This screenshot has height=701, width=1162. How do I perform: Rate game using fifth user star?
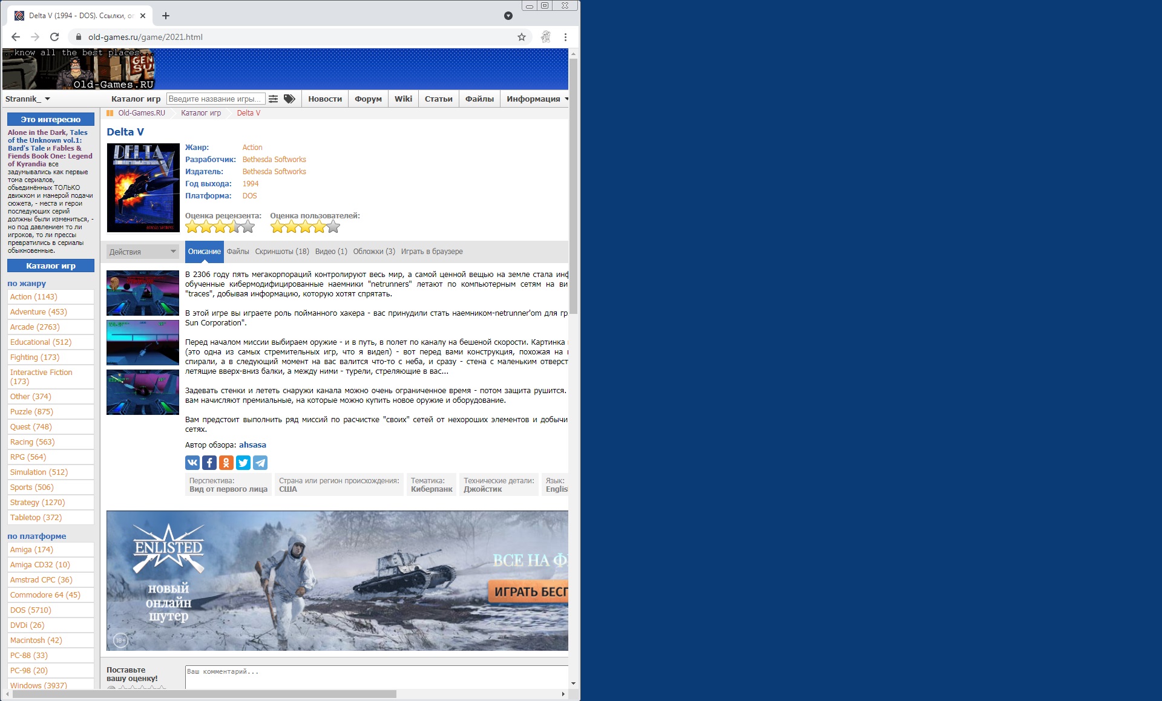pyautogui.click(x=332, y=227)
